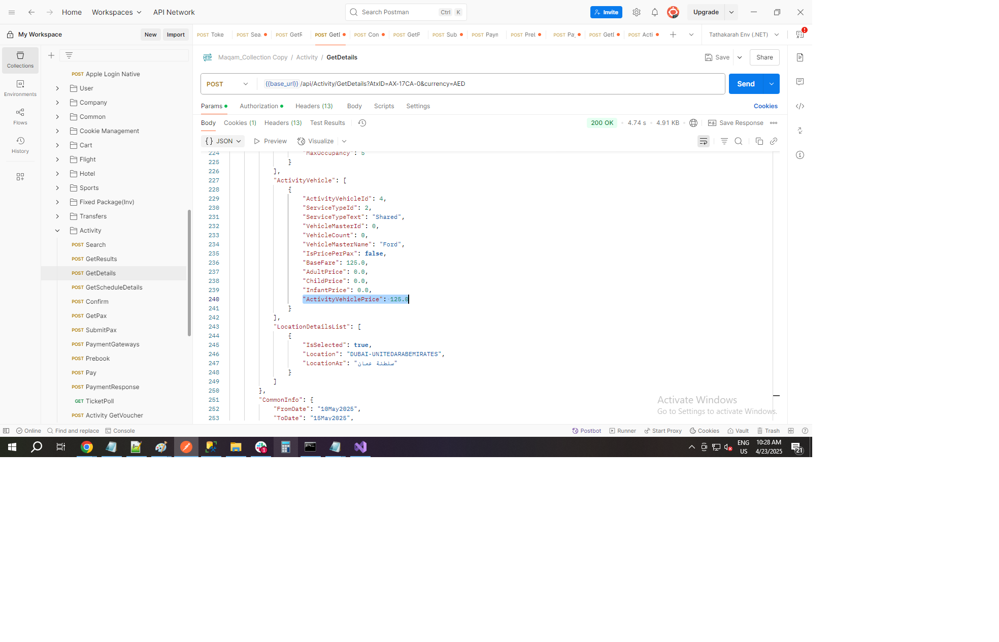Open the JSON format dropdown
This screenshot has height=642, width=999.
(x=223, y=141)
